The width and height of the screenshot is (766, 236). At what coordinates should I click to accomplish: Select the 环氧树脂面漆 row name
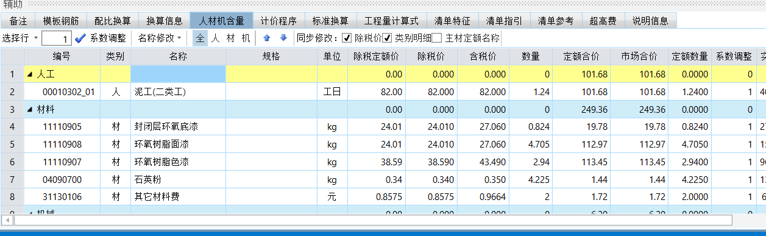tap(178, 145)
